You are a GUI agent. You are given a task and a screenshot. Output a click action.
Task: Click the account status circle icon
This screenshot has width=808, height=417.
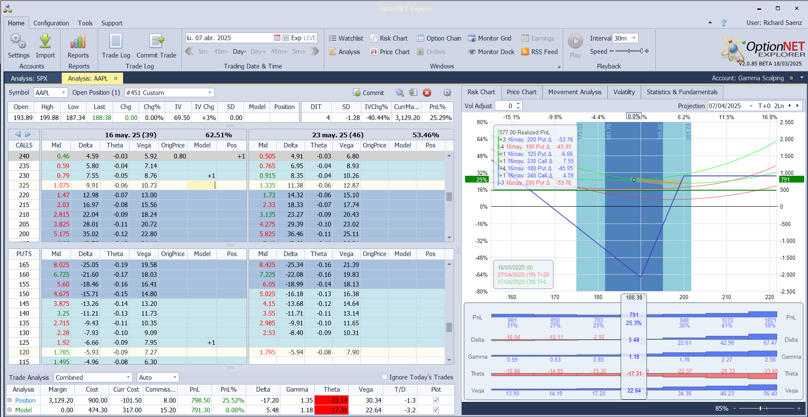click(791, 78)
